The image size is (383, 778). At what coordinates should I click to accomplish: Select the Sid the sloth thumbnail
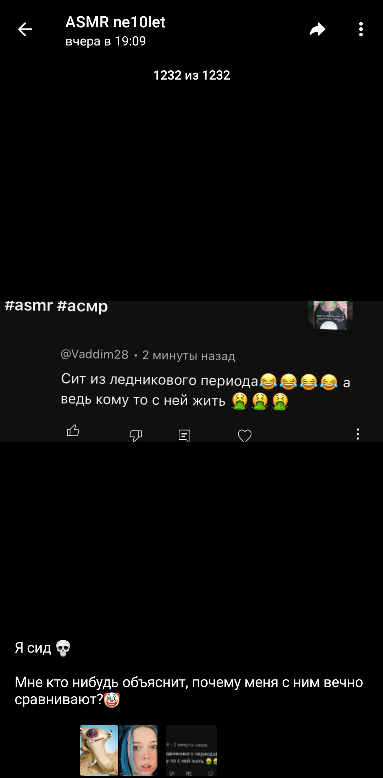(99, 750)
